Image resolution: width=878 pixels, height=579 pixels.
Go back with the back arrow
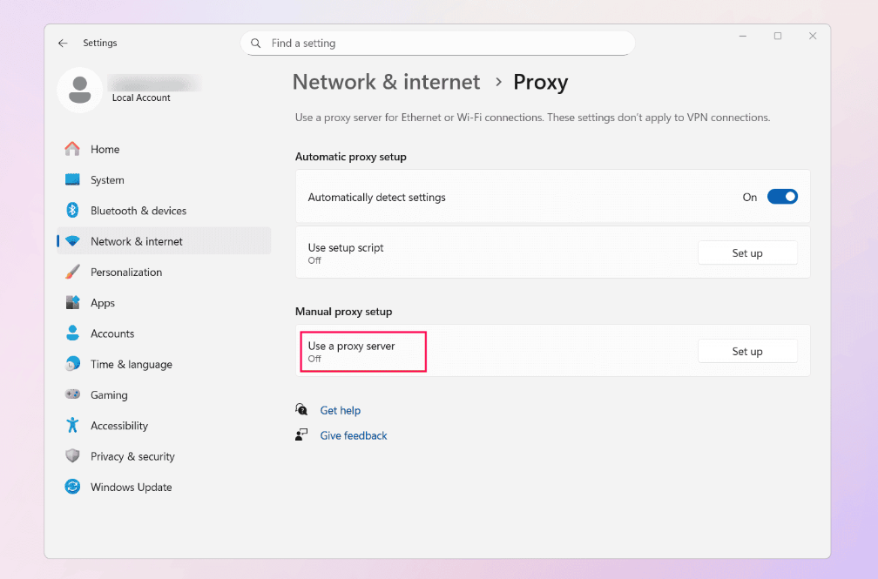coord(63,44)
